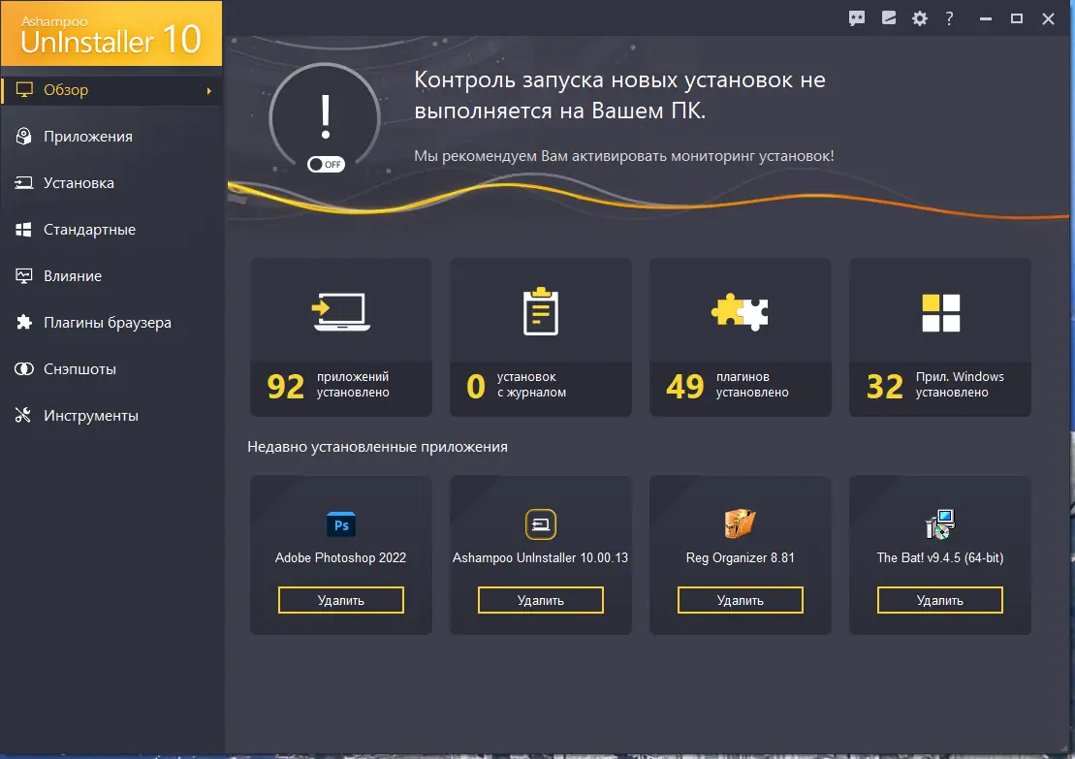The height and width of the screenshot is (759, 1075).
Task: Open the 32 Прил. Windows установлено tile
Action: click(x=940, y=336)
